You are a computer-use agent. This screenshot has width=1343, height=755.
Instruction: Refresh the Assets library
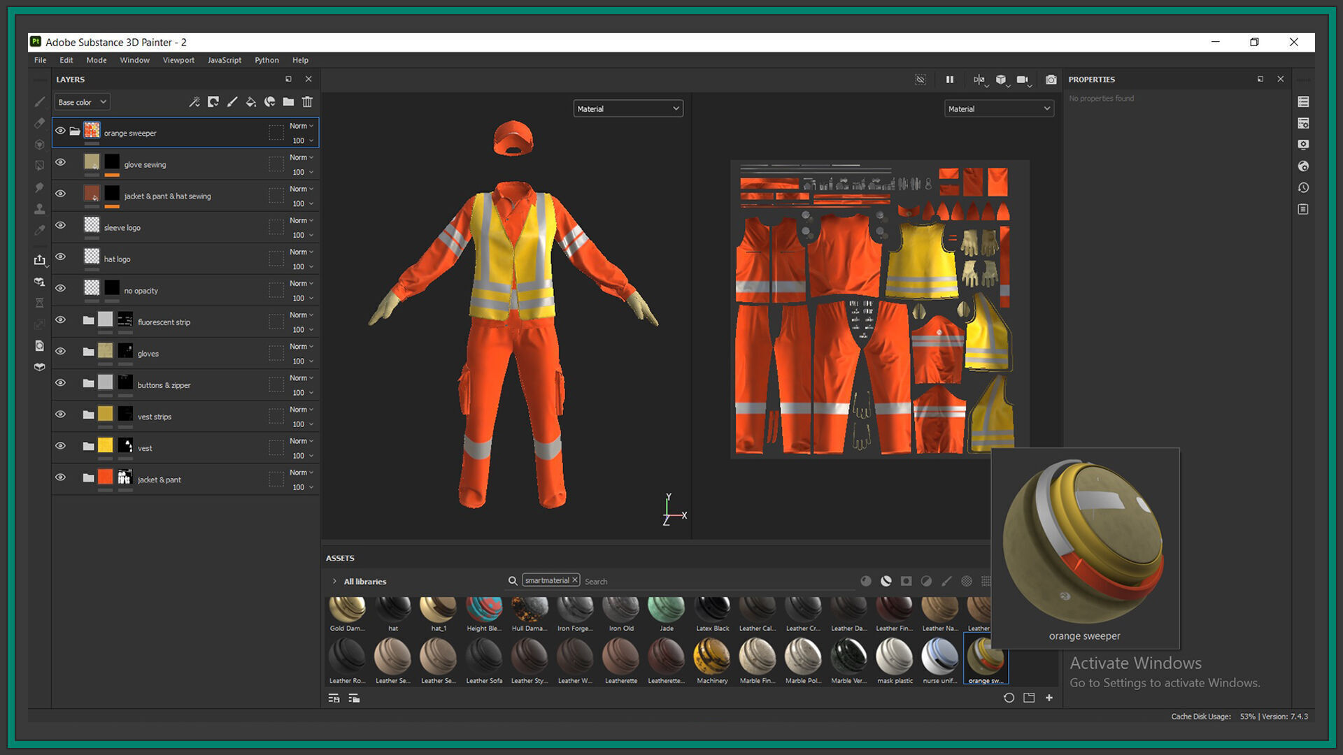click(x=1009, y=698)
